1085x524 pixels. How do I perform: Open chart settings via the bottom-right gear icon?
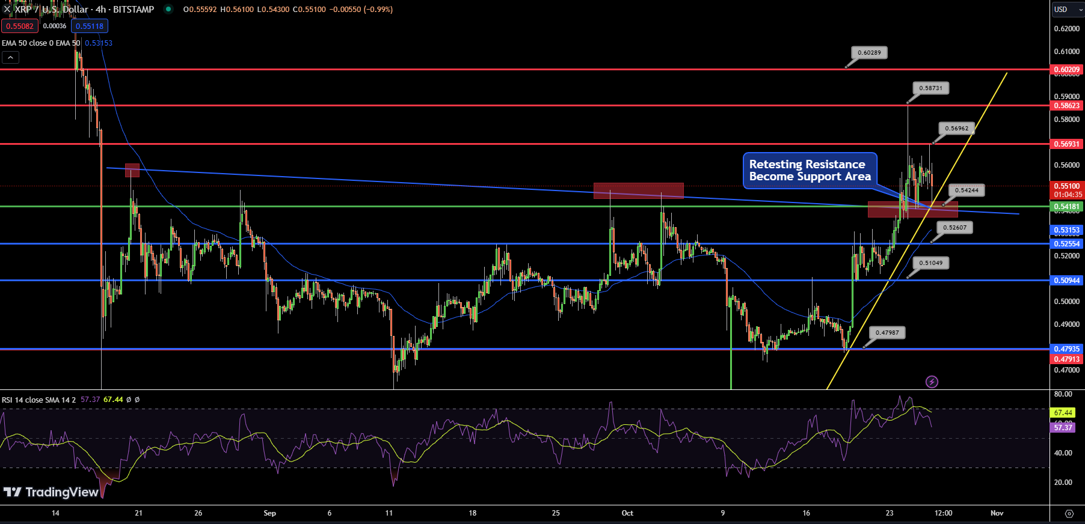coord(1069,514)
